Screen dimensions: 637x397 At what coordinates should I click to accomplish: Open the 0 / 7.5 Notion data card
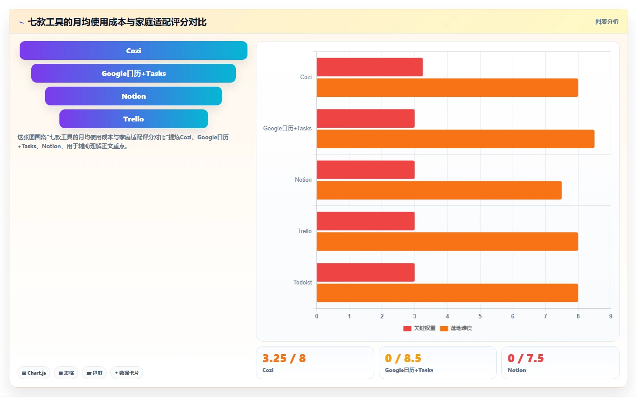(560, 363)
